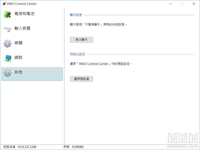Image resolution: width=200 pixels, height=150 pixels.
Task: Click the description text 顯示使用「不要再顯示」停用的所有訊息
Action: pyautogui.click(x=98, y=24)
